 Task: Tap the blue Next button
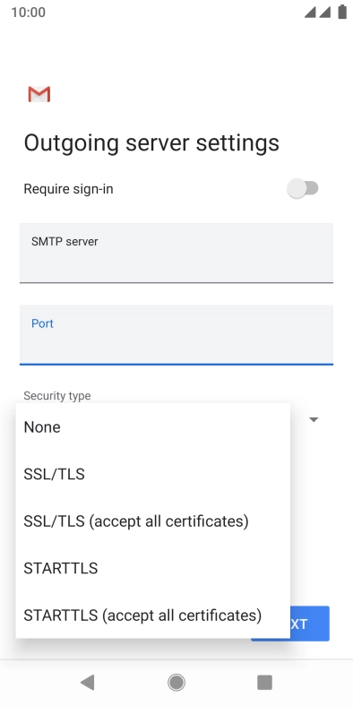[x=310, y=624]
